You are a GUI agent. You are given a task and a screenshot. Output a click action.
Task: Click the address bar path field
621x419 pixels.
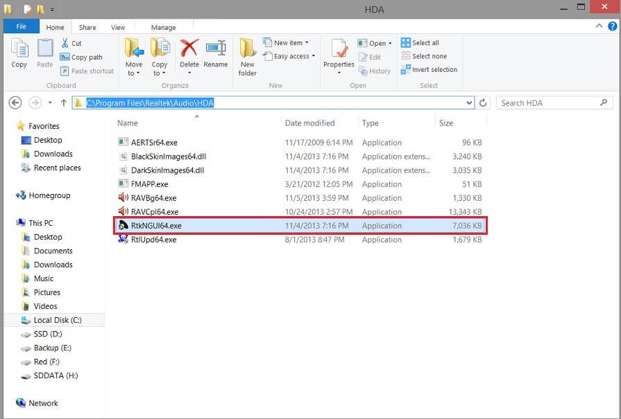point(273,102)
